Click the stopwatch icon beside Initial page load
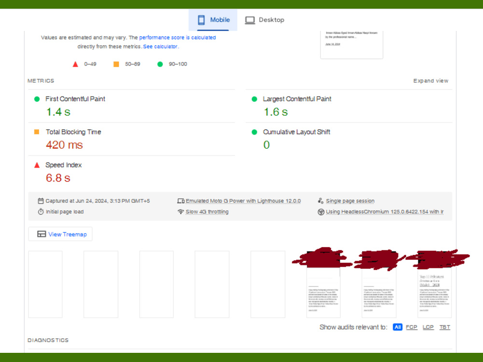The width and height of the screenshot is (483, 362). click(41, 211)
